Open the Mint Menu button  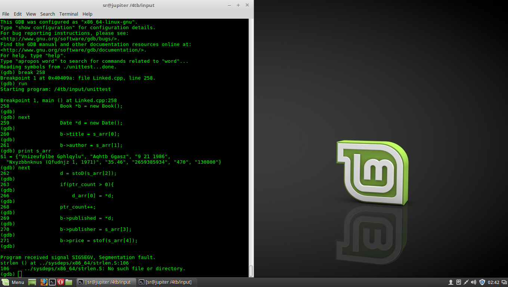pos(13,282)
